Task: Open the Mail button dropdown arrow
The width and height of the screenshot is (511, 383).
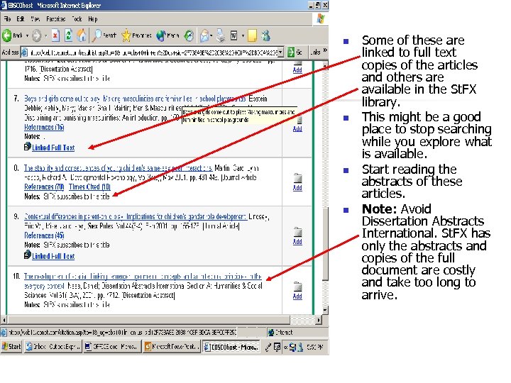Action: (211, 36)
